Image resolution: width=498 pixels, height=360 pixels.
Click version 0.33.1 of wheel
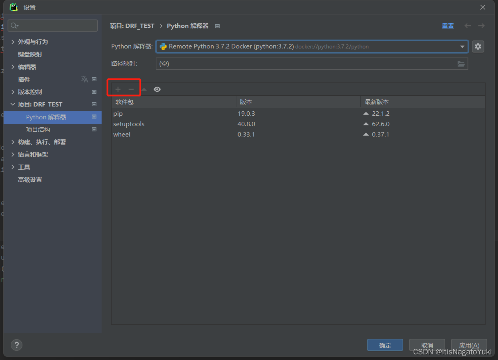(246, 135)
